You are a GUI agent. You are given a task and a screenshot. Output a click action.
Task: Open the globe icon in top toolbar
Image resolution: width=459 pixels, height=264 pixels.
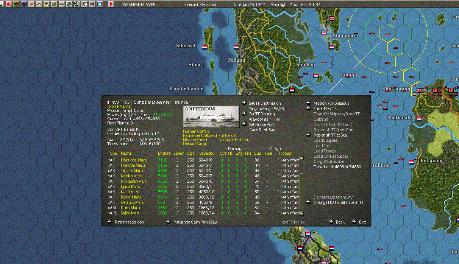pyautogui.click(x=69, y=4)
